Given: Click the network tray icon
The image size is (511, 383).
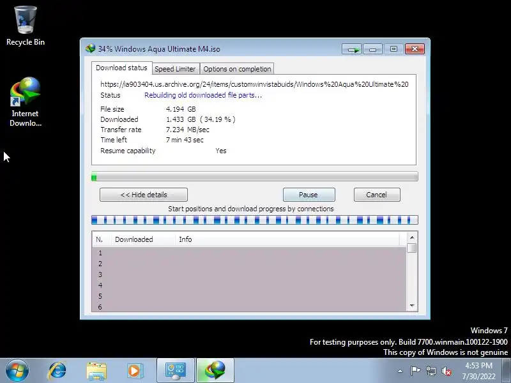Looking at the screenshot, I should [x=431, y=371].
